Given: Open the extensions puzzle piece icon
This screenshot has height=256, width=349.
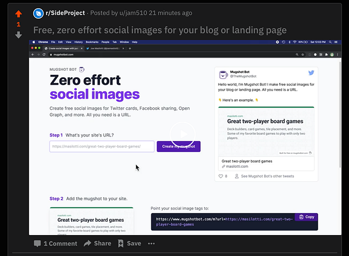Looking at the screenshot, I should point(326,55).
